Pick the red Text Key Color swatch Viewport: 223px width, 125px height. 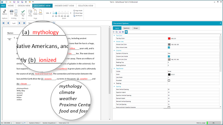tap(169, 38)
